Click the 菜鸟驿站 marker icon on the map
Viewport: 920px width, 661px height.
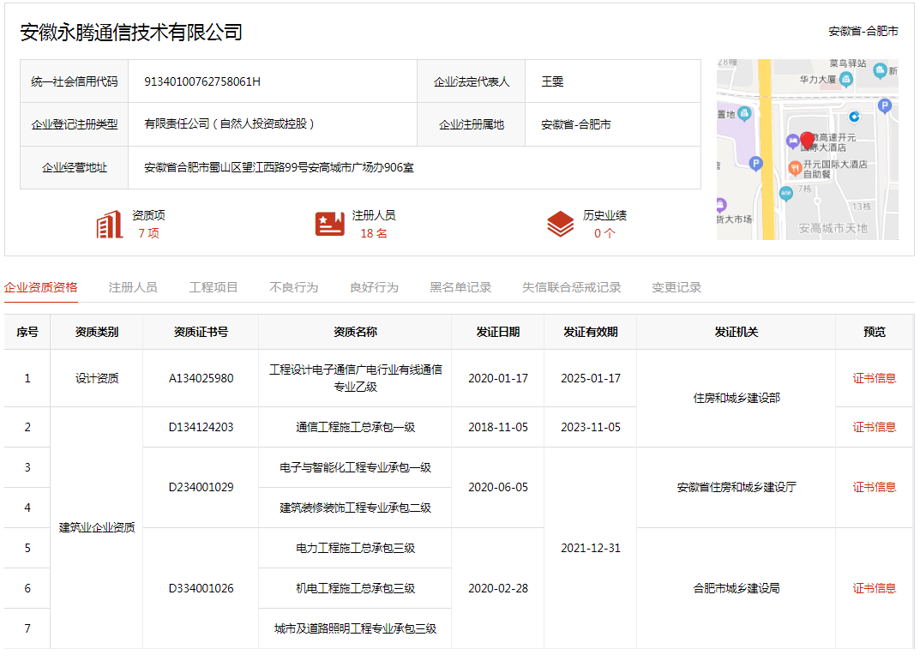pos(879,71)
